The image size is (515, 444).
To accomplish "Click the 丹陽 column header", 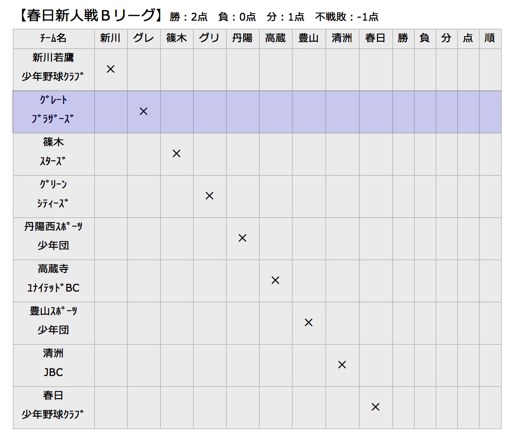I will coord(243,39).
